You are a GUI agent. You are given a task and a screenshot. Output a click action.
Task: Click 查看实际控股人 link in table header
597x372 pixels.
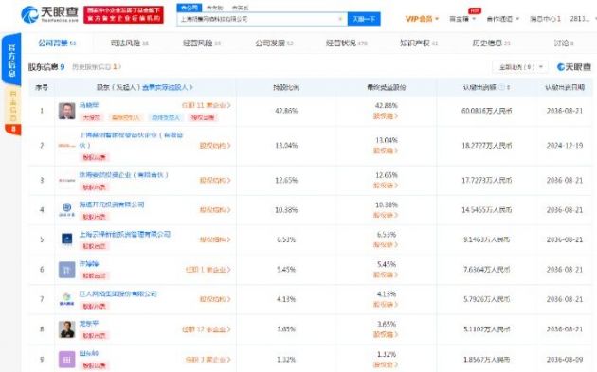point(168,87)
